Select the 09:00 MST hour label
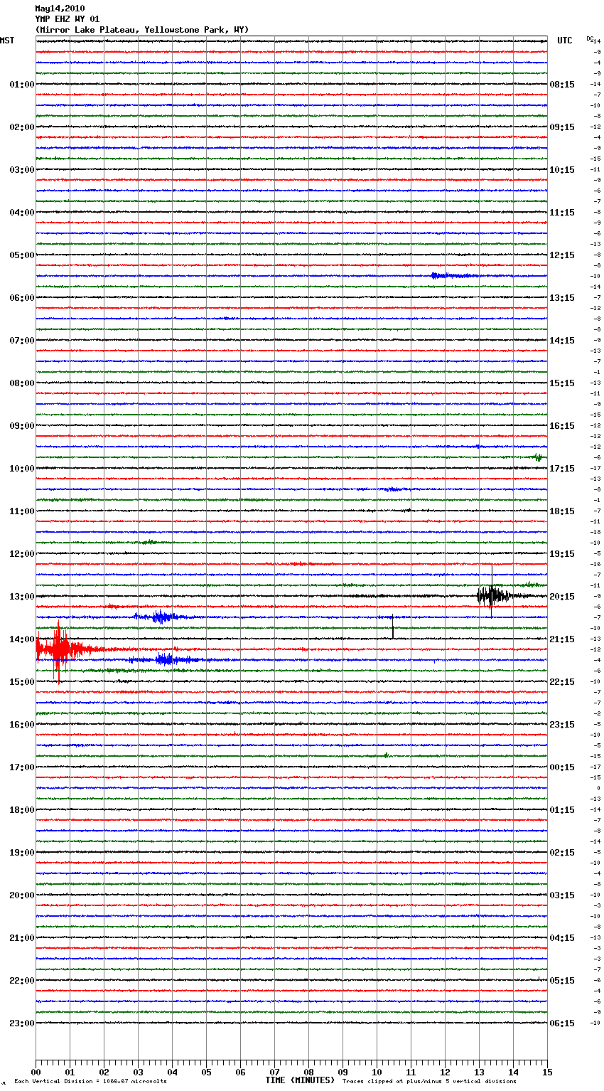Screen dimensions: 604x1091 point(22,426)
